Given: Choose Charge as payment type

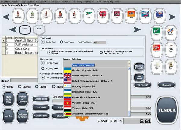Looking at the screenshot, I should (20, 87).
